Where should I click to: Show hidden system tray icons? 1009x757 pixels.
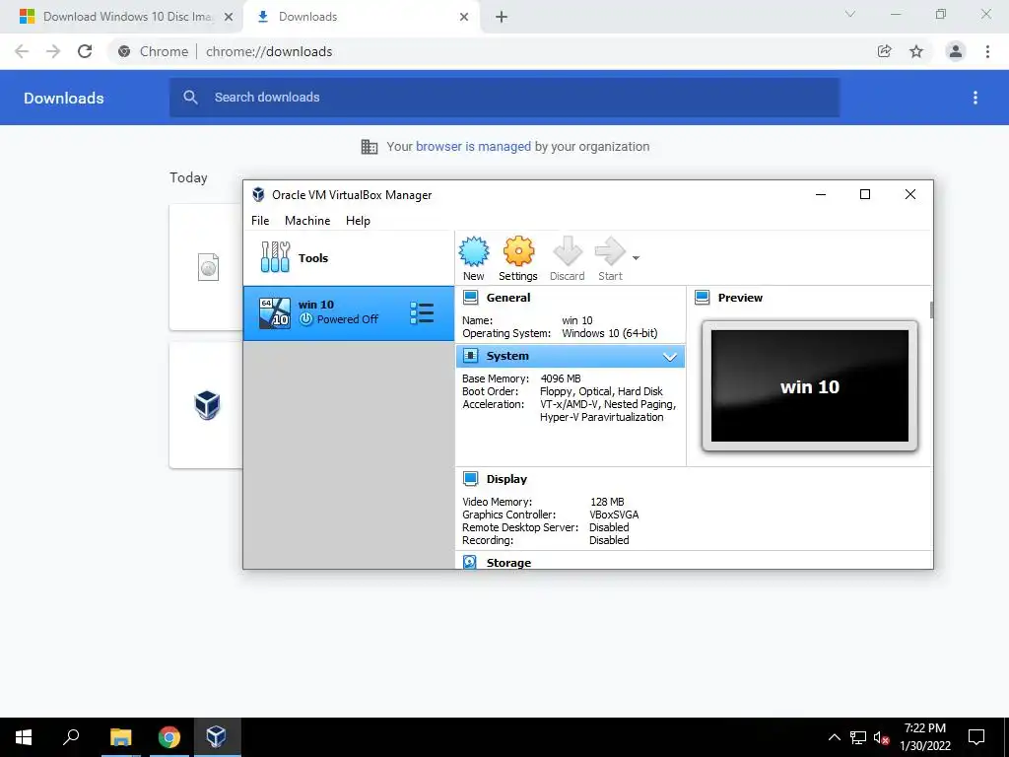click(x=834, y=737)
